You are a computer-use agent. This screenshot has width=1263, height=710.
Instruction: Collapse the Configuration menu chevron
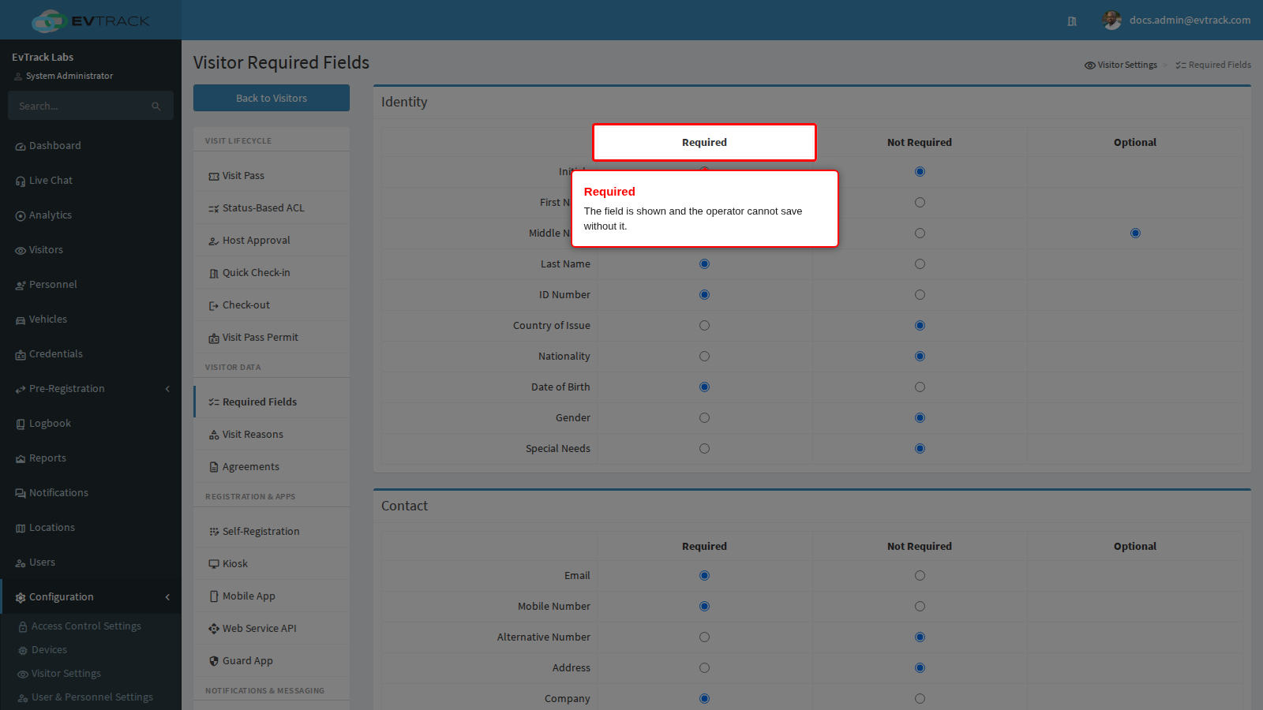tap(167, 597)
